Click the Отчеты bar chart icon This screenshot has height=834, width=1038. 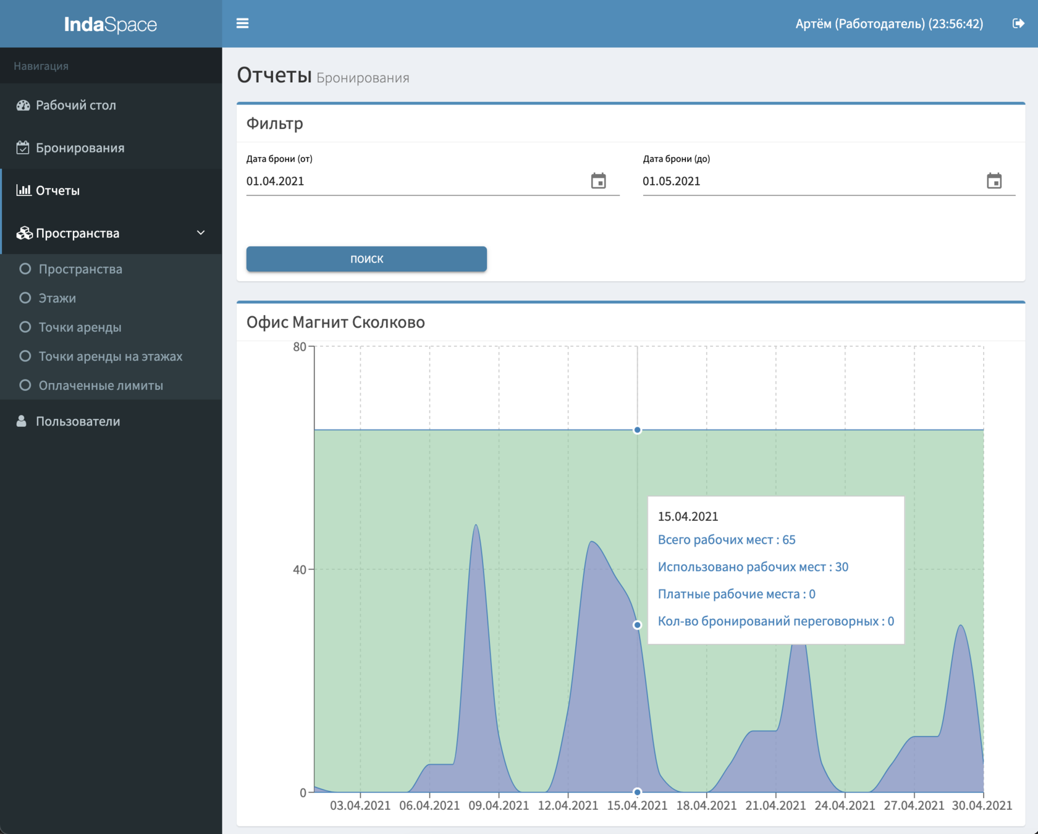coord(23,190)
